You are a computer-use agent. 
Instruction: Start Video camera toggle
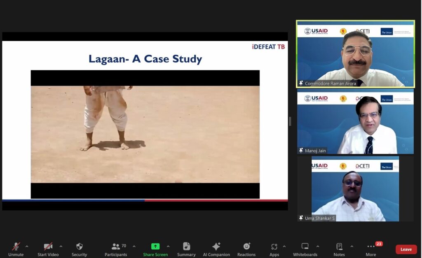click(x=48, y=249)
